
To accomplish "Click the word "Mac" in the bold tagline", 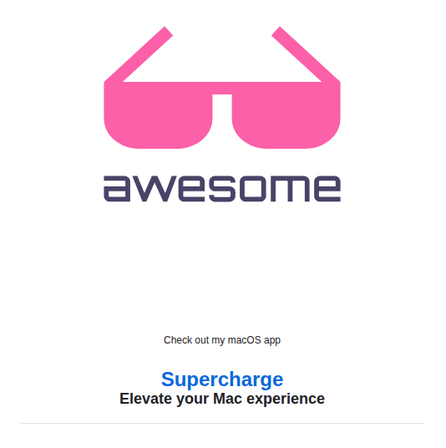I will point(227,399).
